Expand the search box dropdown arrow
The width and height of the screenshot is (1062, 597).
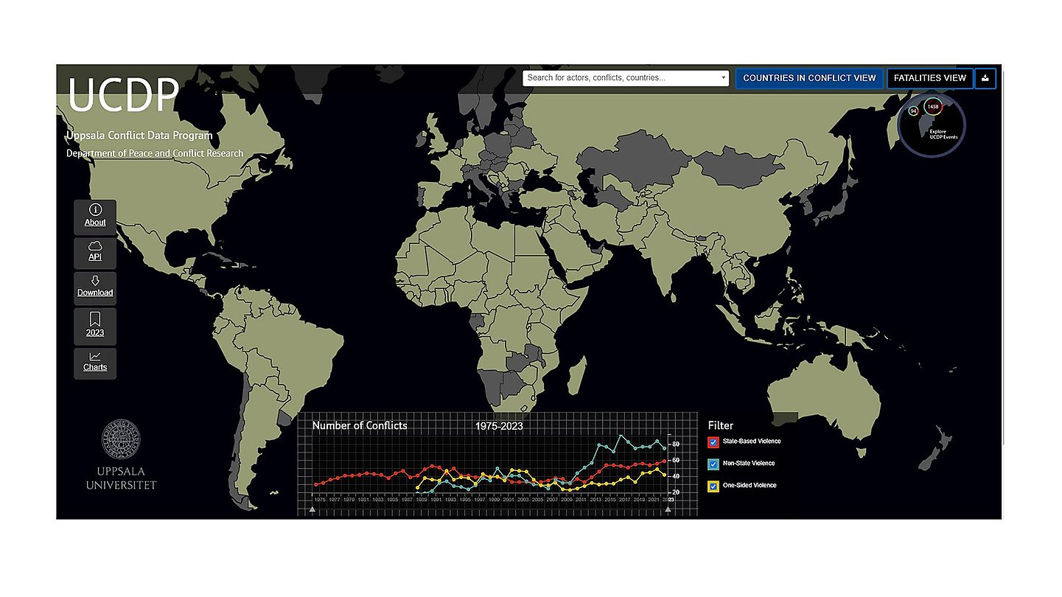[723, 78]
